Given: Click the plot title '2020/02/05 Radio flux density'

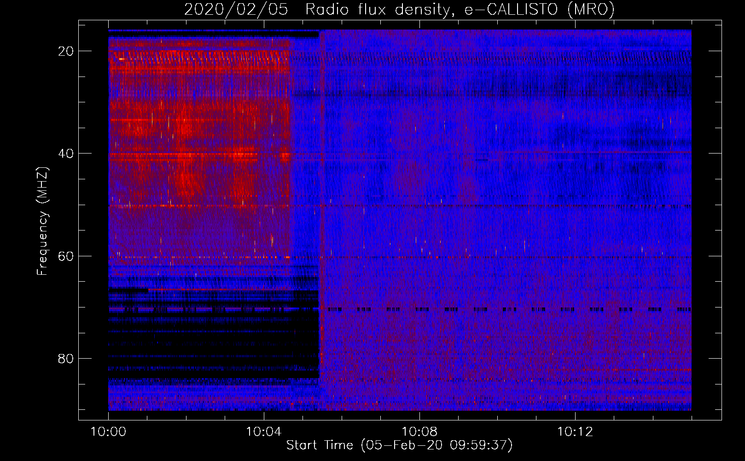Looking at the screenshot, I should tap(399, 9).
